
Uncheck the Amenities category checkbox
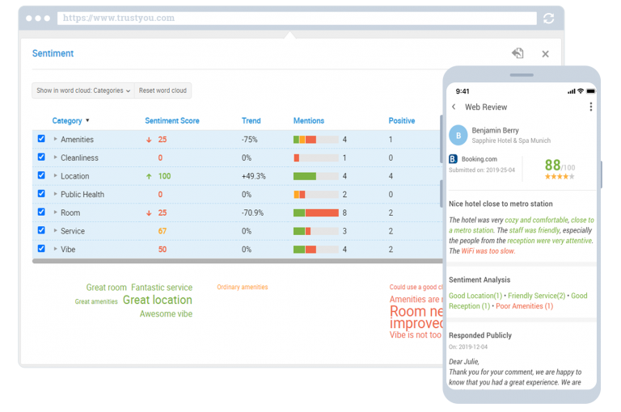41,139
